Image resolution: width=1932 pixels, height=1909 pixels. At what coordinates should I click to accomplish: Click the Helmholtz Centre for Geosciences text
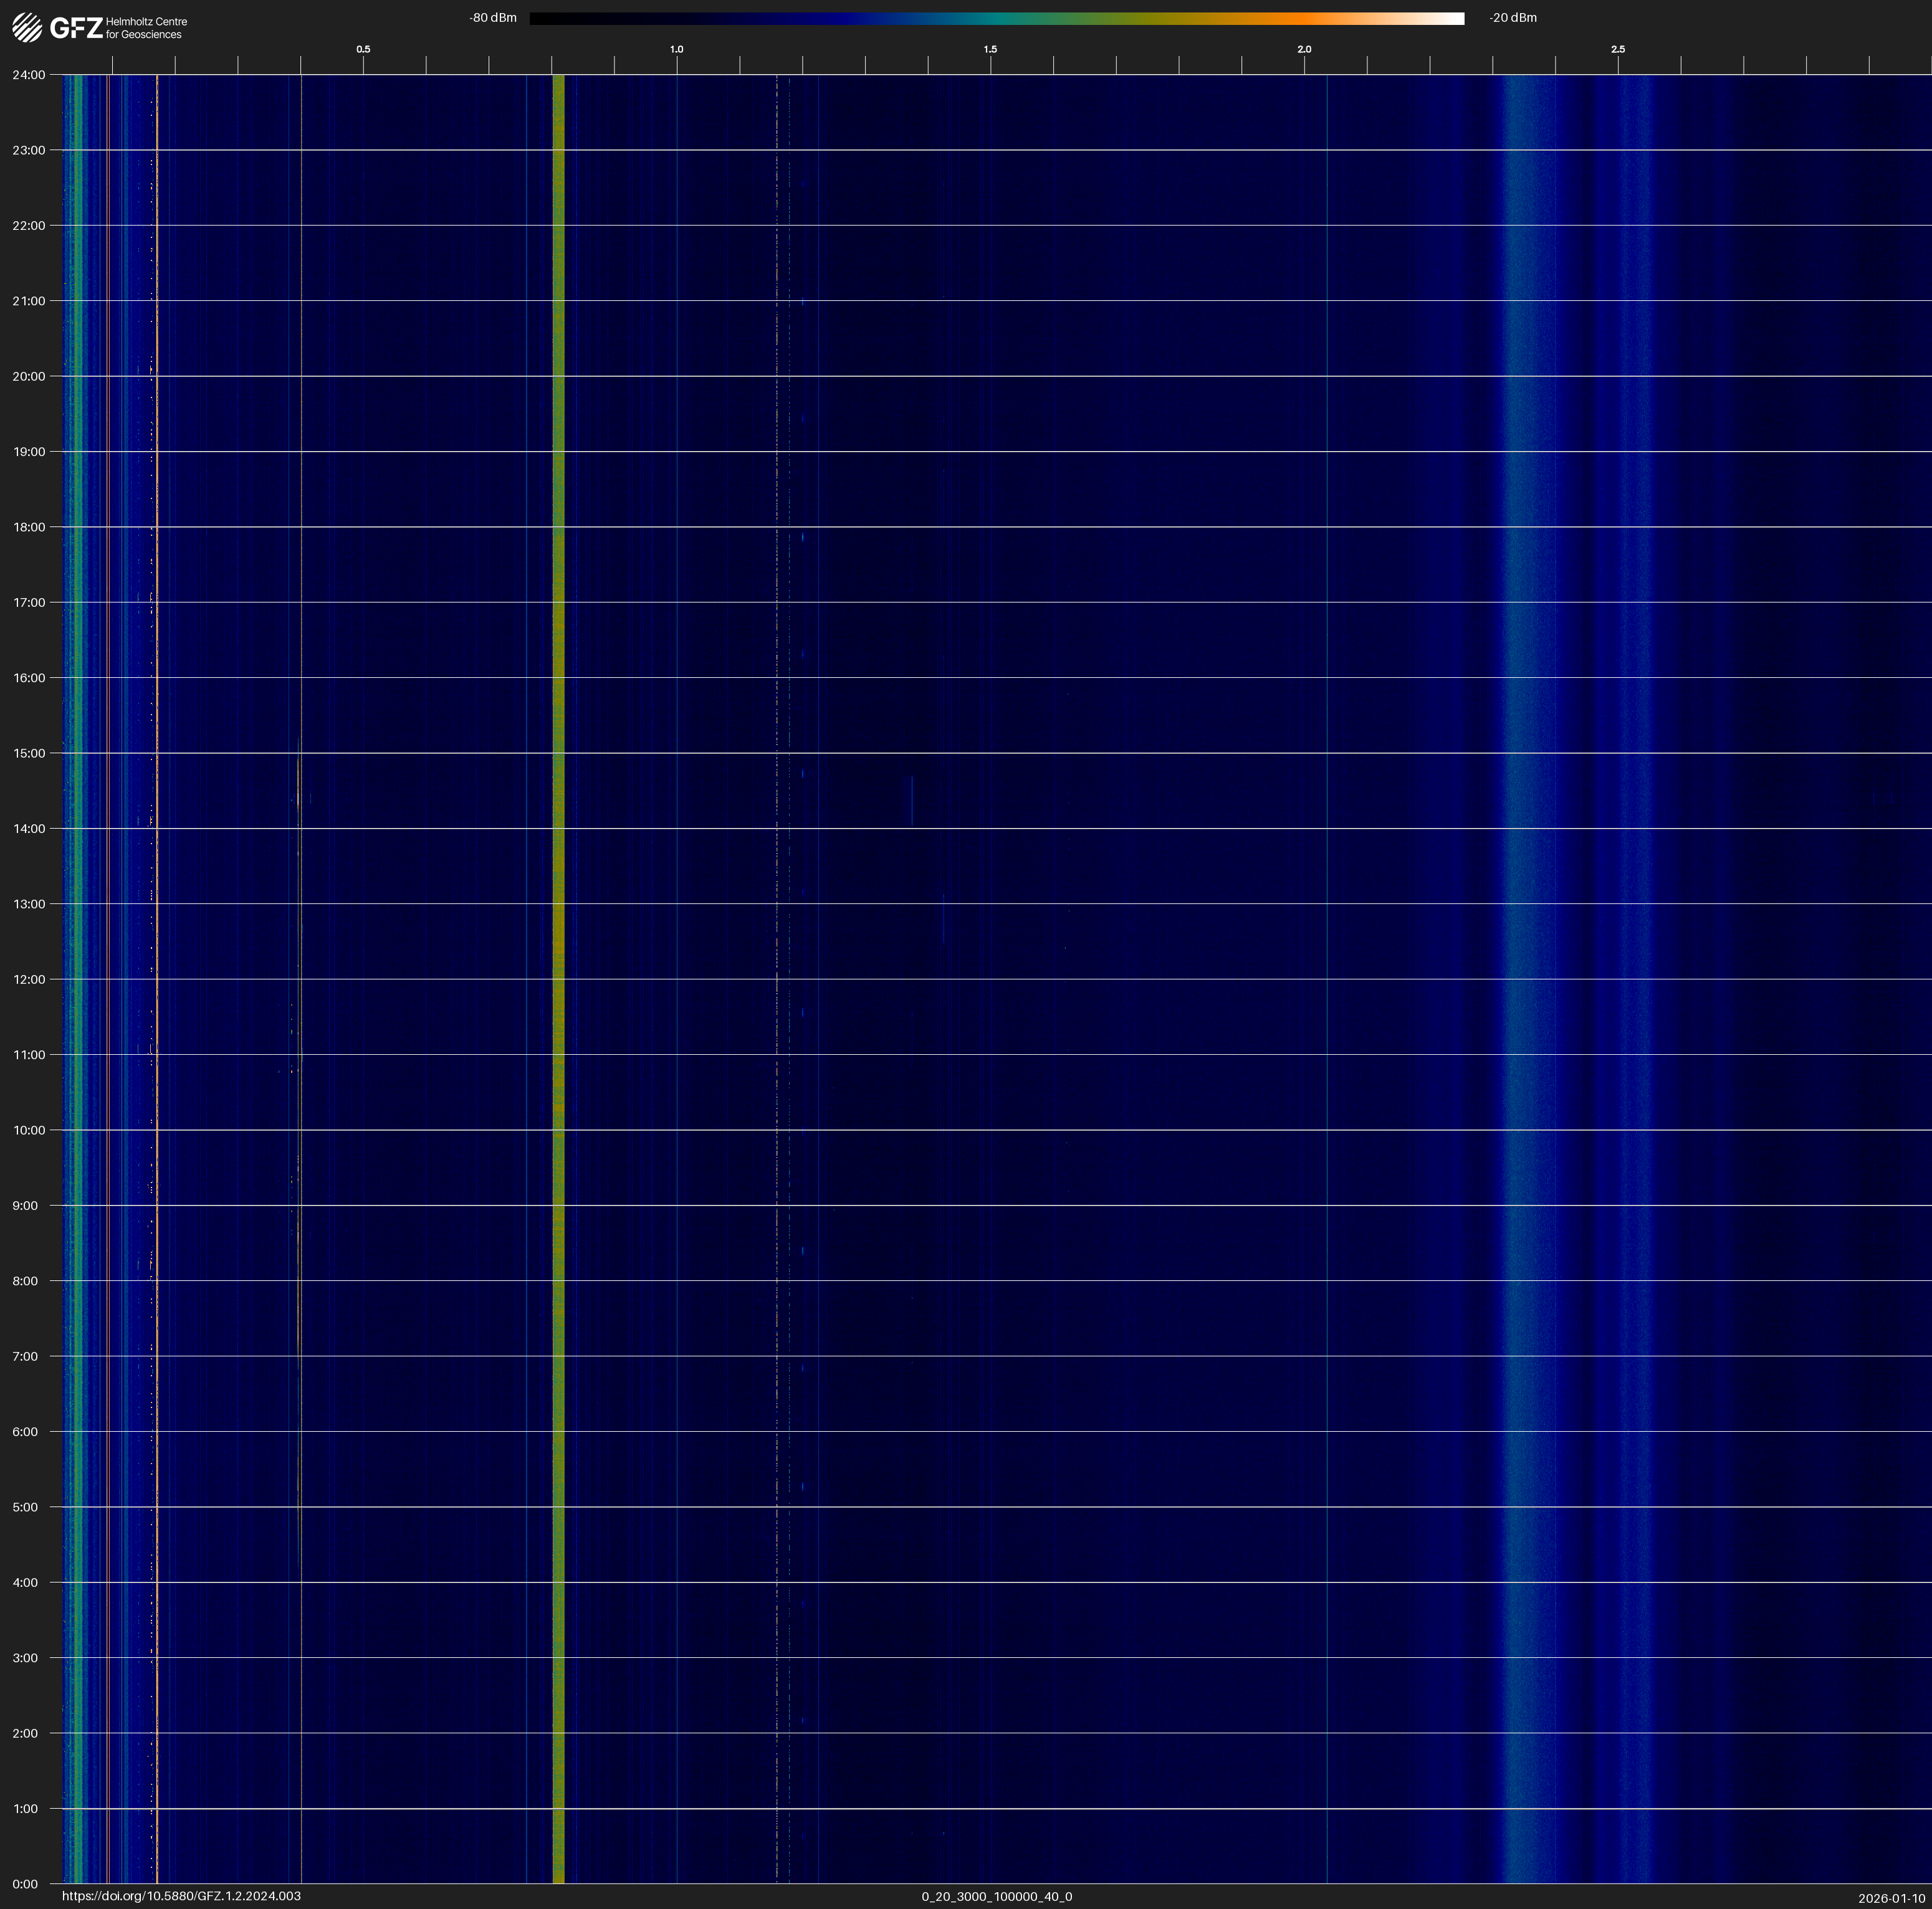pos(146,28)
